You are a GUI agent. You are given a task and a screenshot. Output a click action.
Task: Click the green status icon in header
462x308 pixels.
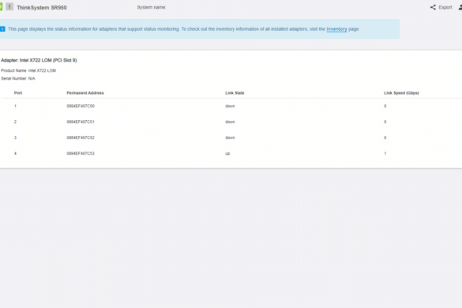pyautogui.click(x=1, y=7)
